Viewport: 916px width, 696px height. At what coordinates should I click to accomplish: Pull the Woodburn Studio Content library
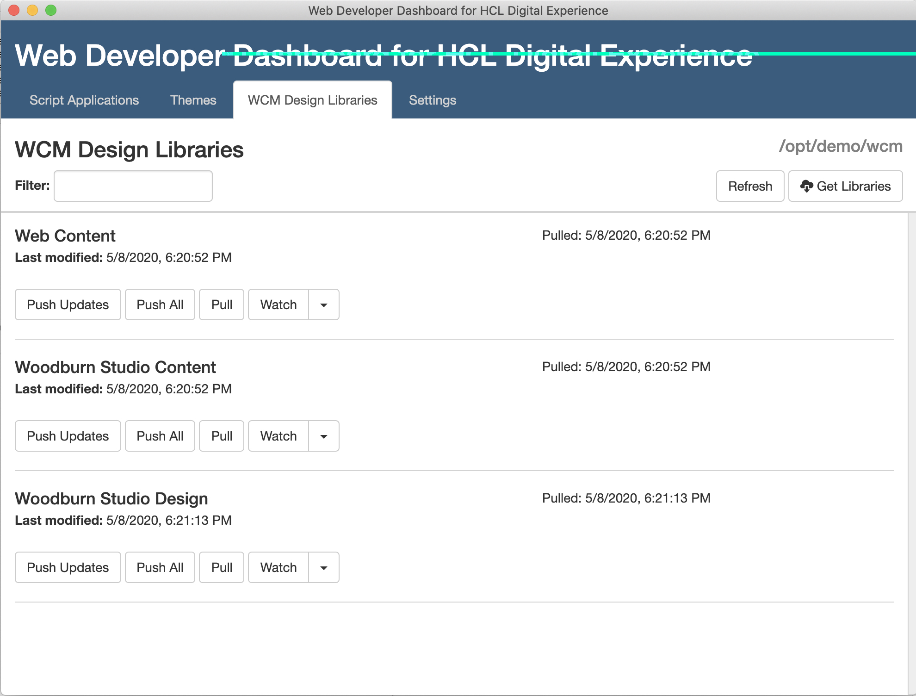[222, 436]
